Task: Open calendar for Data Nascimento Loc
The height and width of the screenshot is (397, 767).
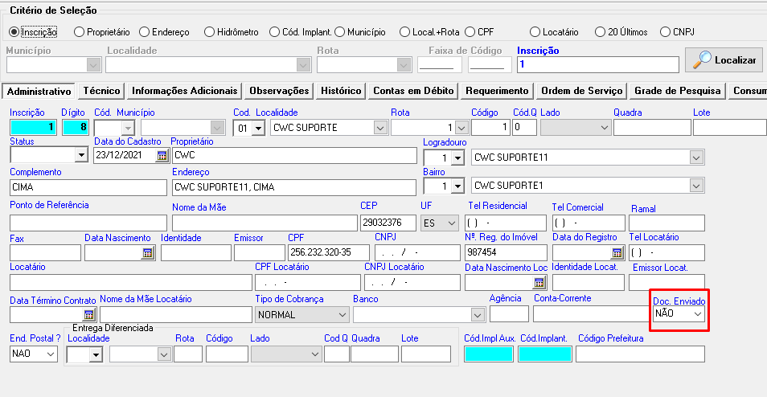Action: point(539,282)
